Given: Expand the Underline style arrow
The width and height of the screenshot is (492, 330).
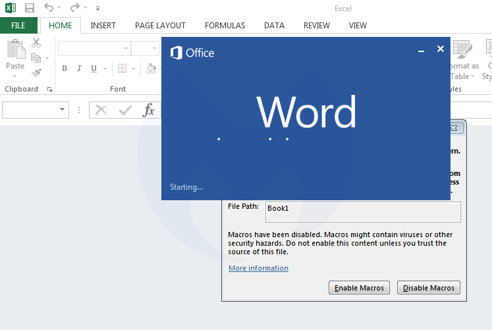Looking at the screenshot, I should [x=105, y=69].
